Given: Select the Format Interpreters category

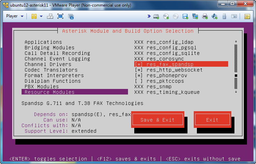Looking at the screenshot, I should point(54,75).
